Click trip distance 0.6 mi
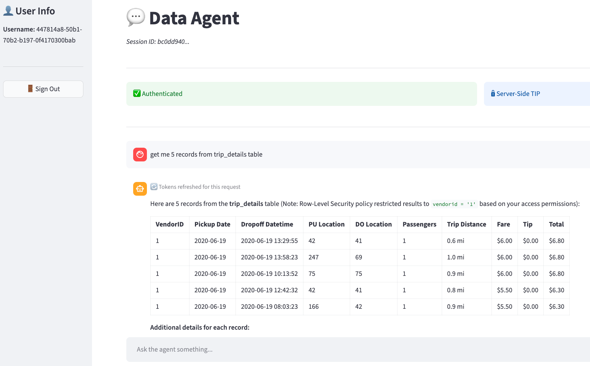590x366 pixels. coord(455,241)
